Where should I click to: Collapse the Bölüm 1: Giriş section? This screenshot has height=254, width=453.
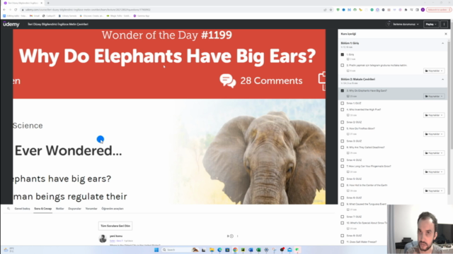coord(442,43)
